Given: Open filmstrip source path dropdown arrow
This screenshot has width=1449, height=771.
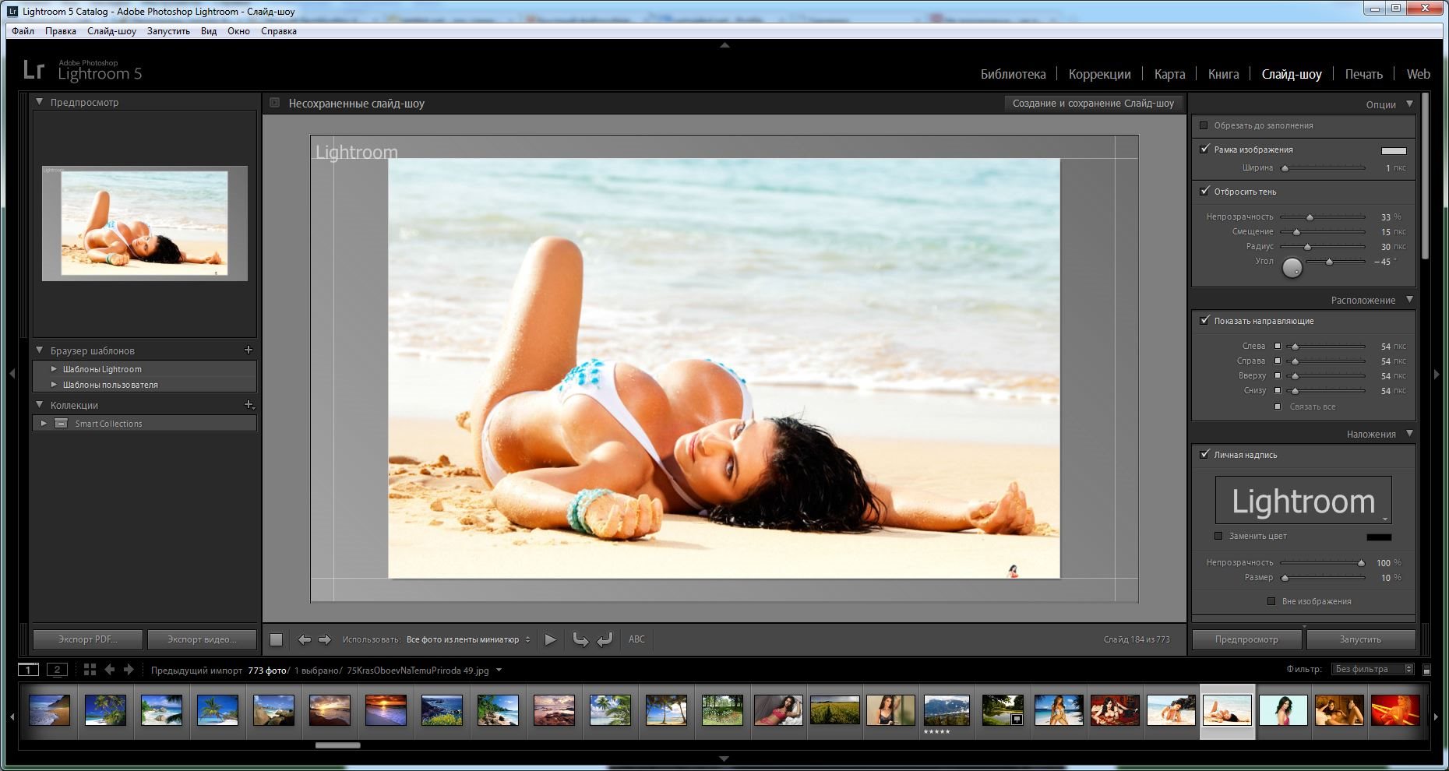Looking at the screenshot, I should tap(499, 670).
